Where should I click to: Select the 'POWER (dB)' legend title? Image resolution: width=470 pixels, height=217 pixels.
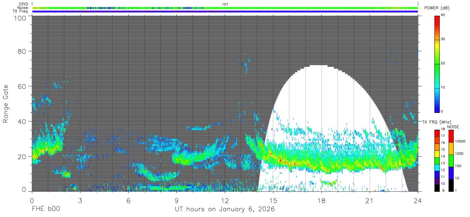[x=437, y=8]
